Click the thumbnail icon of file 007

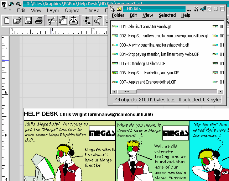115,82
